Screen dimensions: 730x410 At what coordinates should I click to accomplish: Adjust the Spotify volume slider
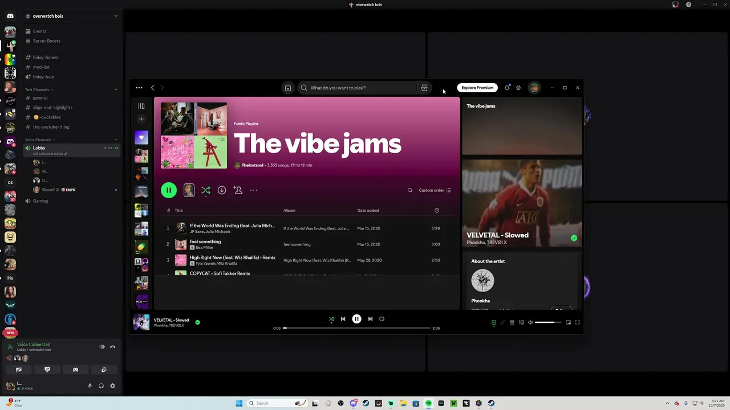pos(548,322)
